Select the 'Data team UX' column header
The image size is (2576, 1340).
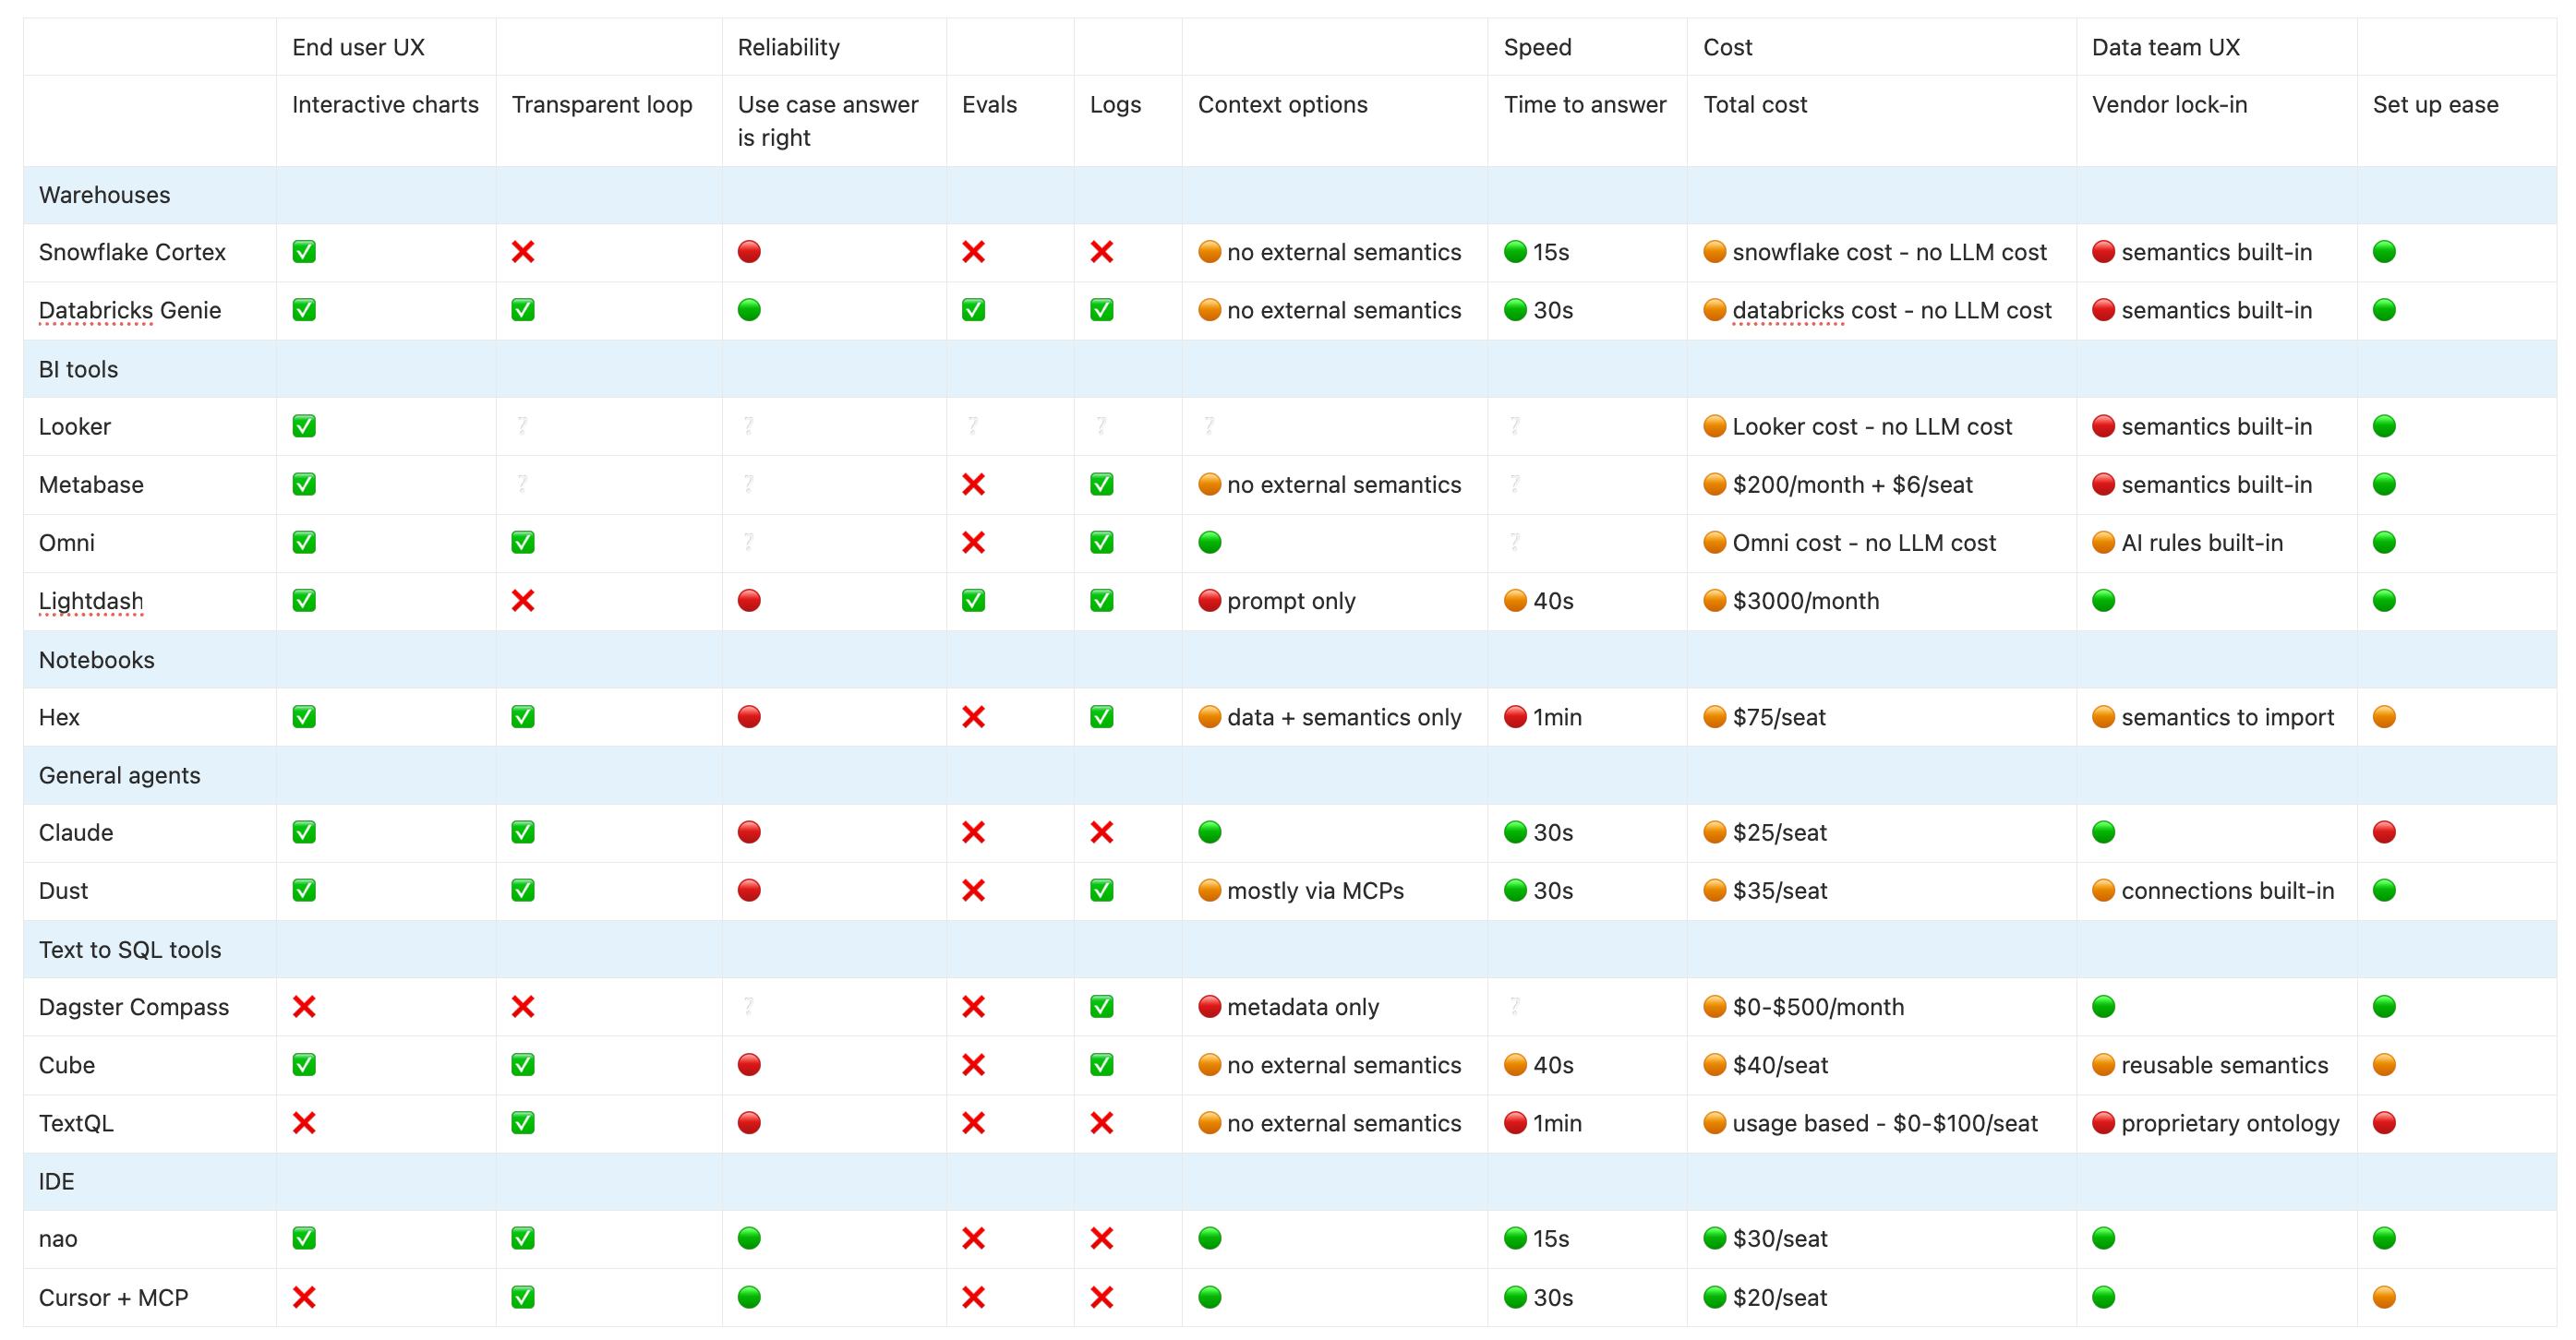pyautogui.click(x=2165, y=46)
